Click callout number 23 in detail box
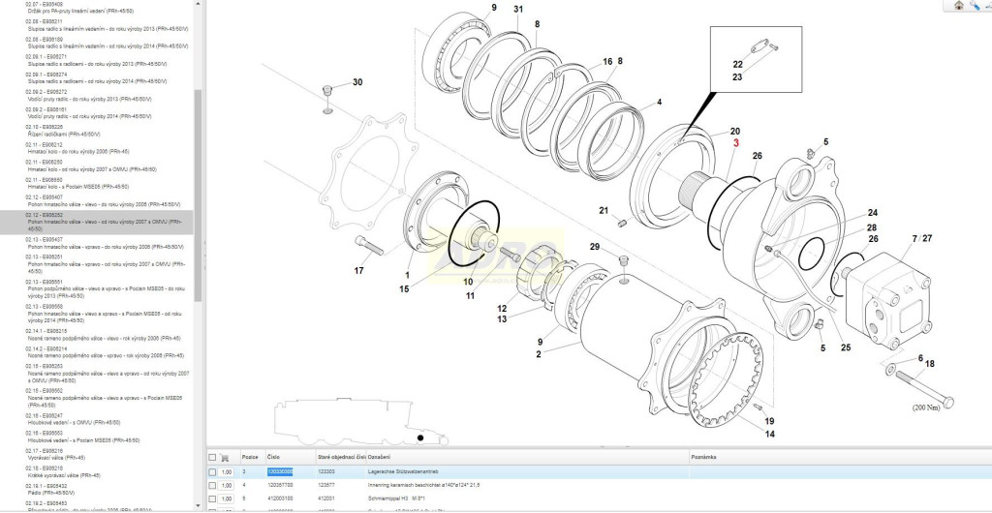 coord(737,77)
